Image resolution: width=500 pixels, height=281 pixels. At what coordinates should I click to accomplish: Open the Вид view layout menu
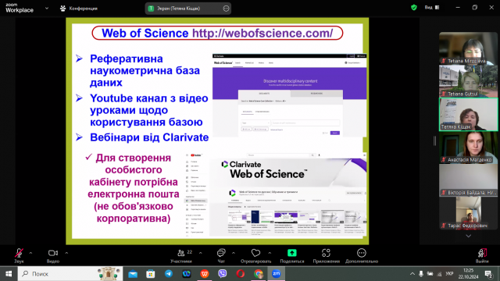[432, 7]
